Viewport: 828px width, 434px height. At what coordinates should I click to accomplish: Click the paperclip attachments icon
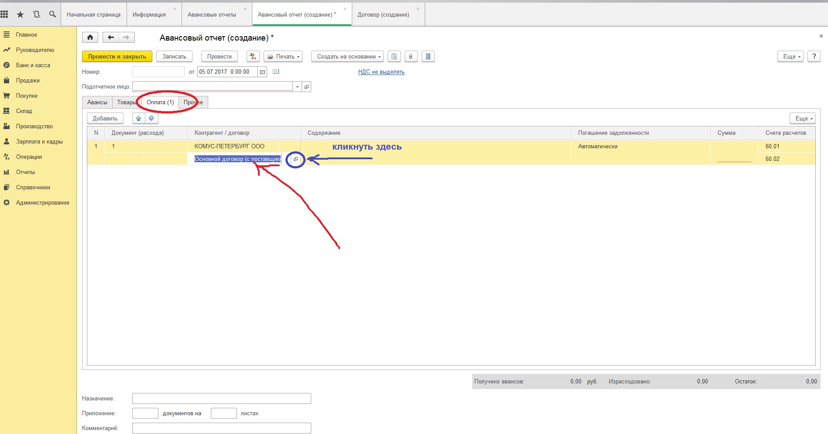(411, 56)
